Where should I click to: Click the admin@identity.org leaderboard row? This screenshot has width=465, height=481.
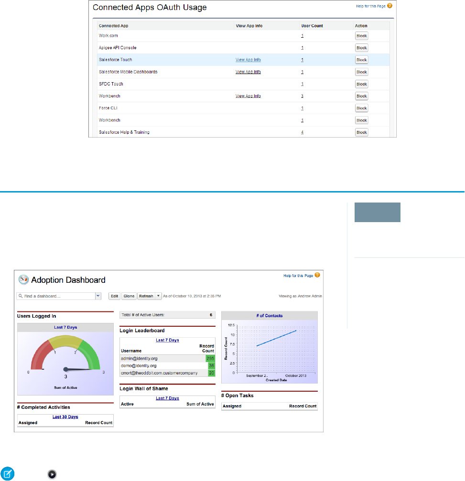pyautogui.click(x=168, y=358)
